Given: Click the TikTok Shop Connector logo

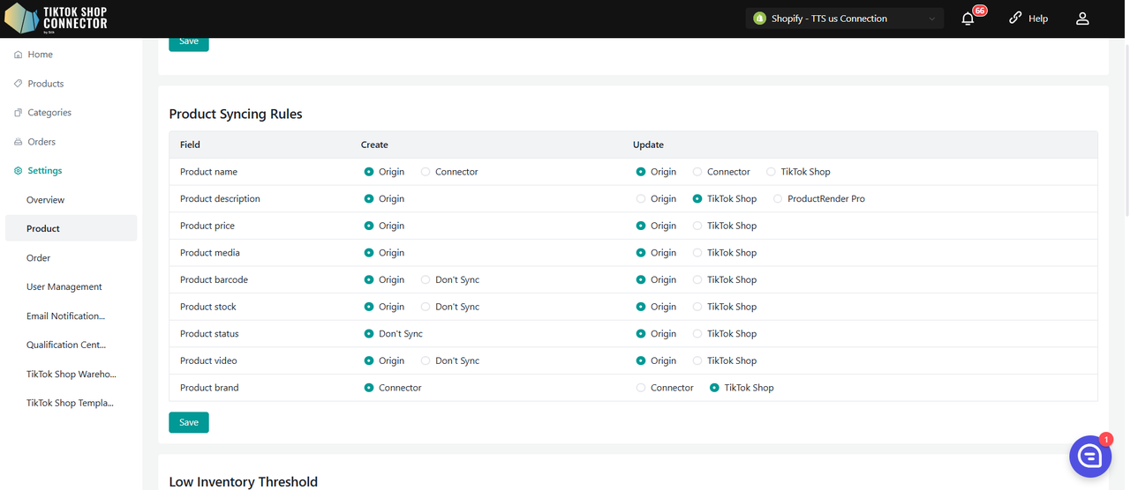Looking at the screenshot, I should pos(56,19).
